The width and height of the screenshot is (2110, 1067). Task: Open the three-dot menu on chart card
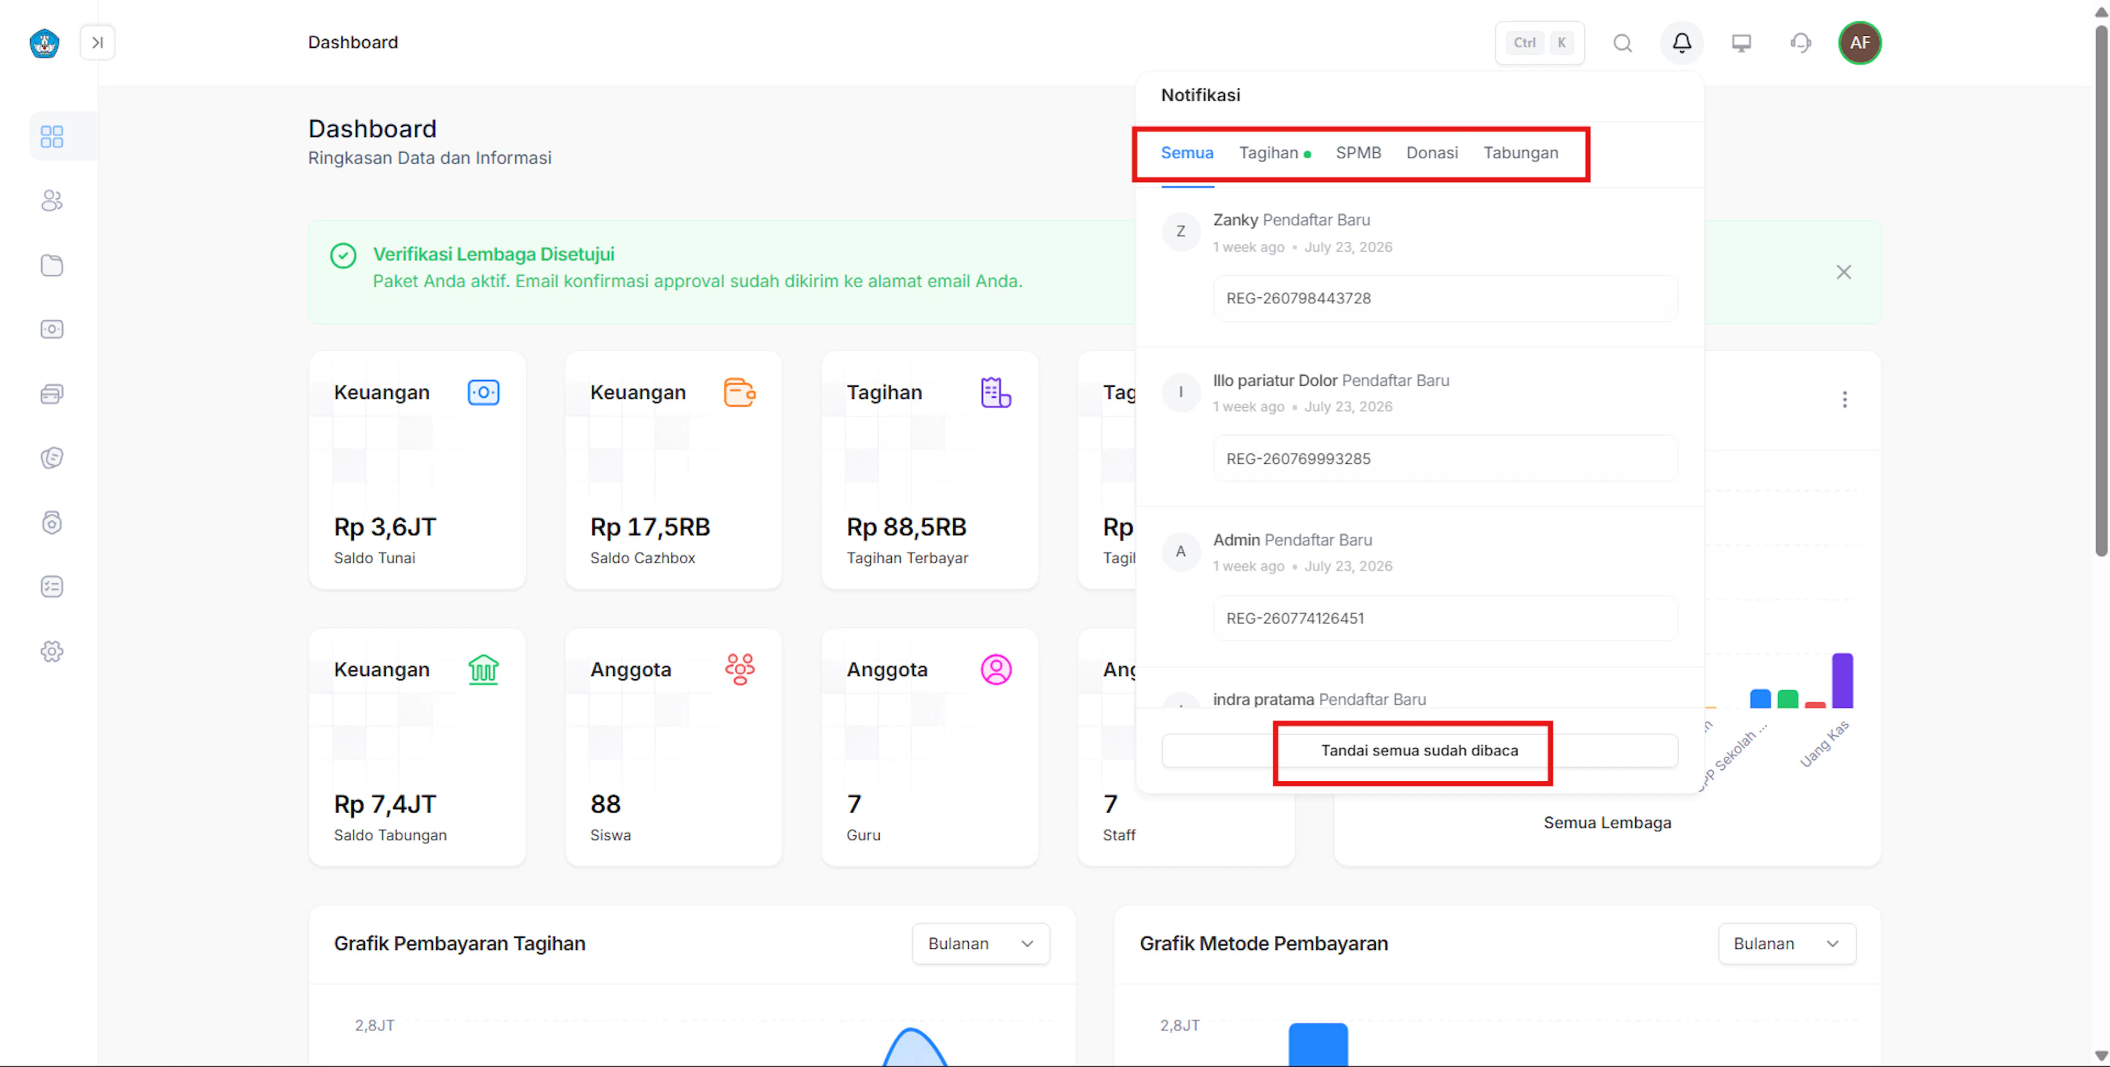pyautogui.click(x=1844, y=399)
